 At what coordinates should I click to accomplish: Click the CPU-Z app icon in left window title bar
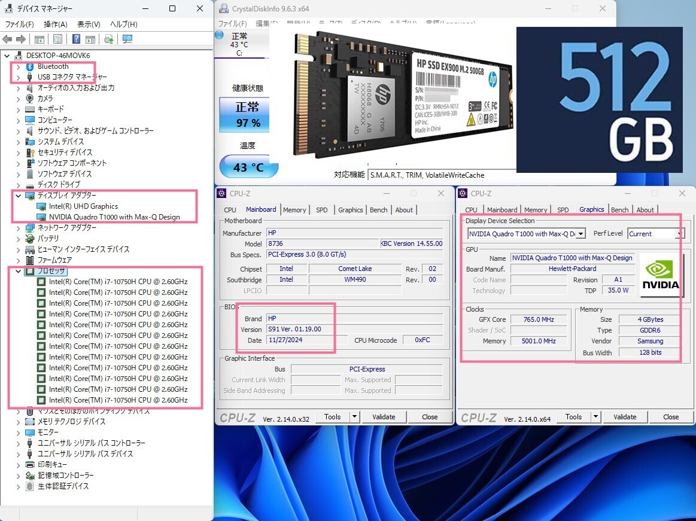click(221, 193)
